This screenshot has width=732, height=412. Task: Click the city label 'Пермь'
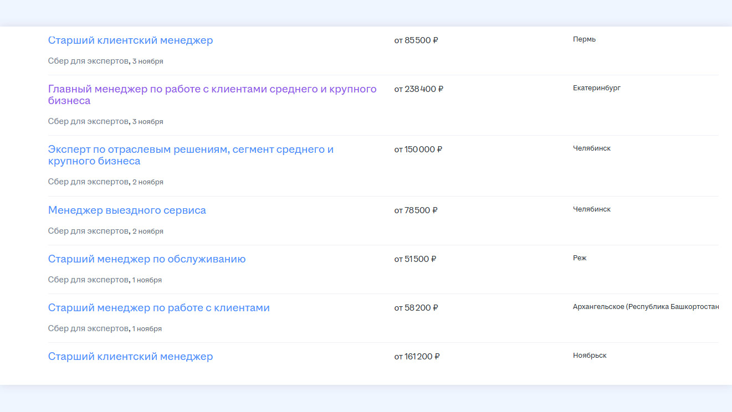(584, 39)
